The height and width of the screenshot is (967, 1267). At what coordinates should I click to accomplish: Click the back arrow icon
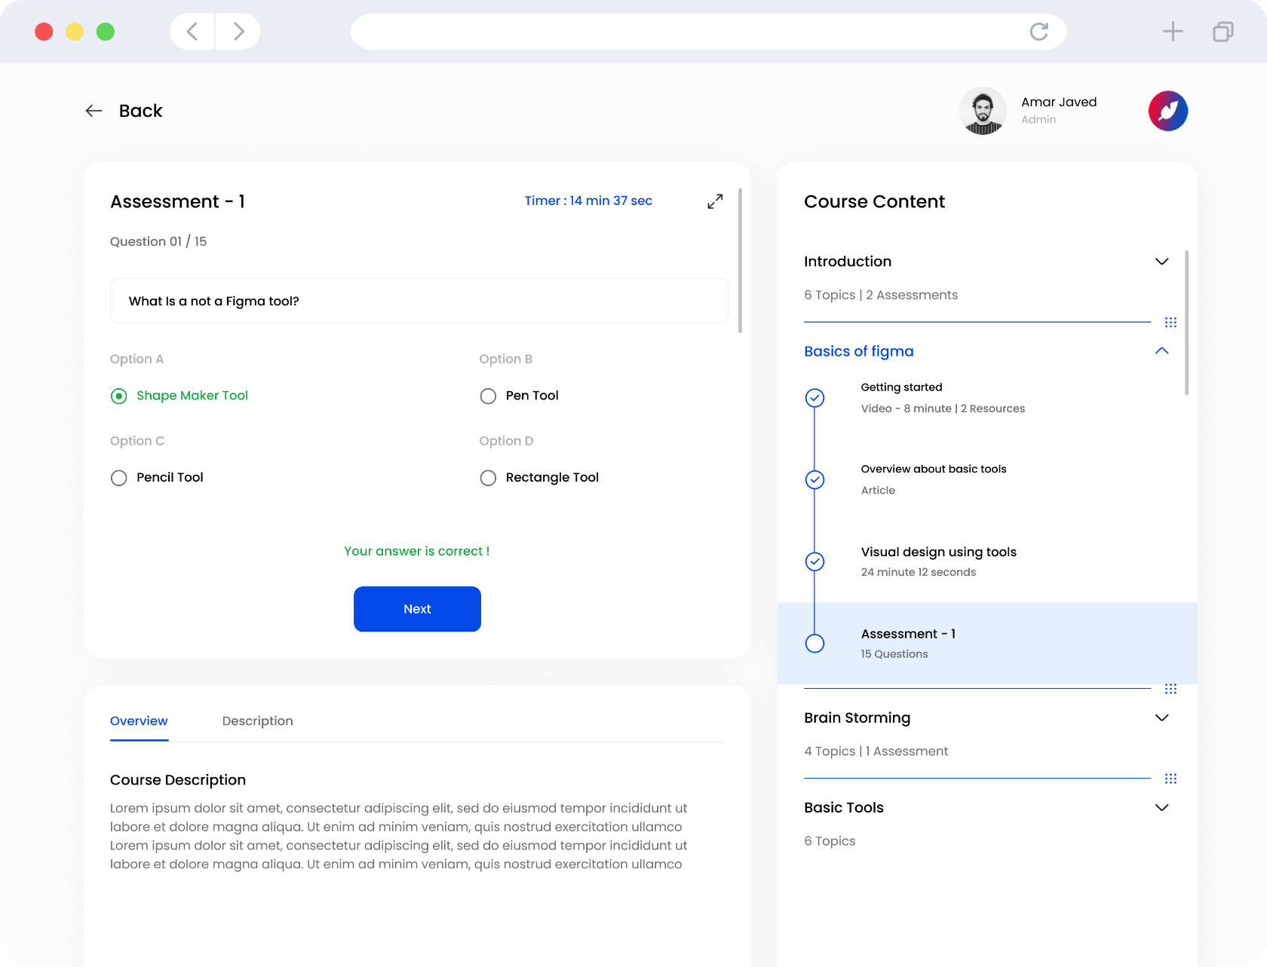tap(94, 111)
